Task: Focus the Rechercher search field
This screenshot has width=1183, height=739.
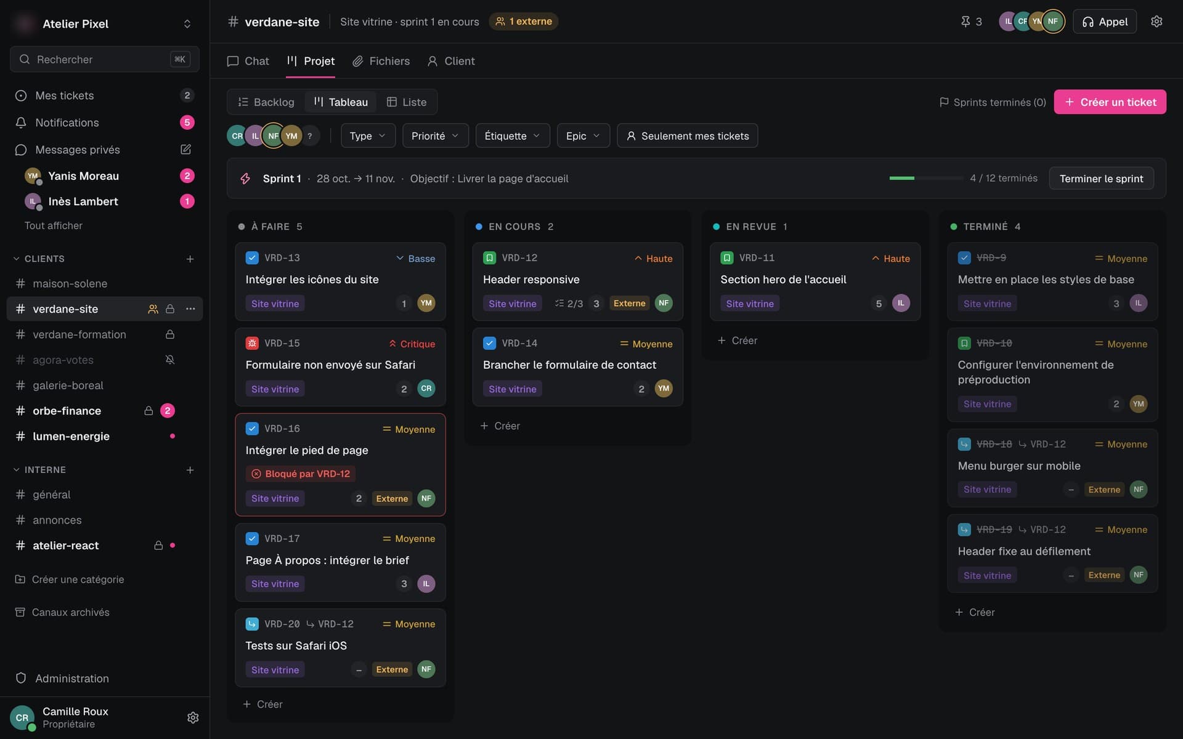Action: point(104,59)
